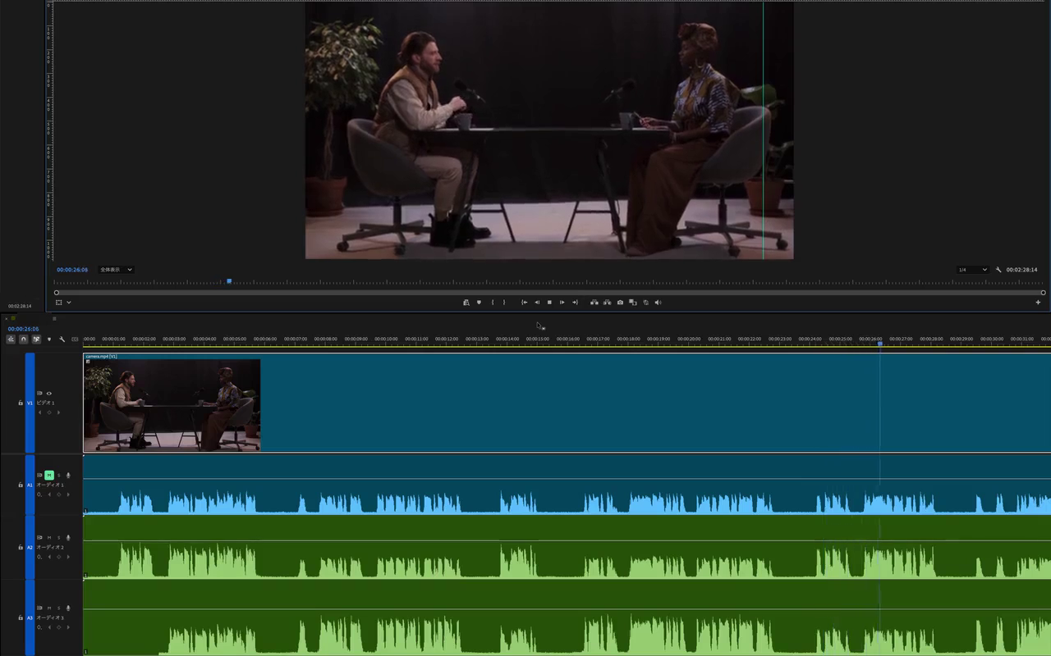Go to In point
The width and height of the screenshot is (1051, 656).
(x=525, y=303)
